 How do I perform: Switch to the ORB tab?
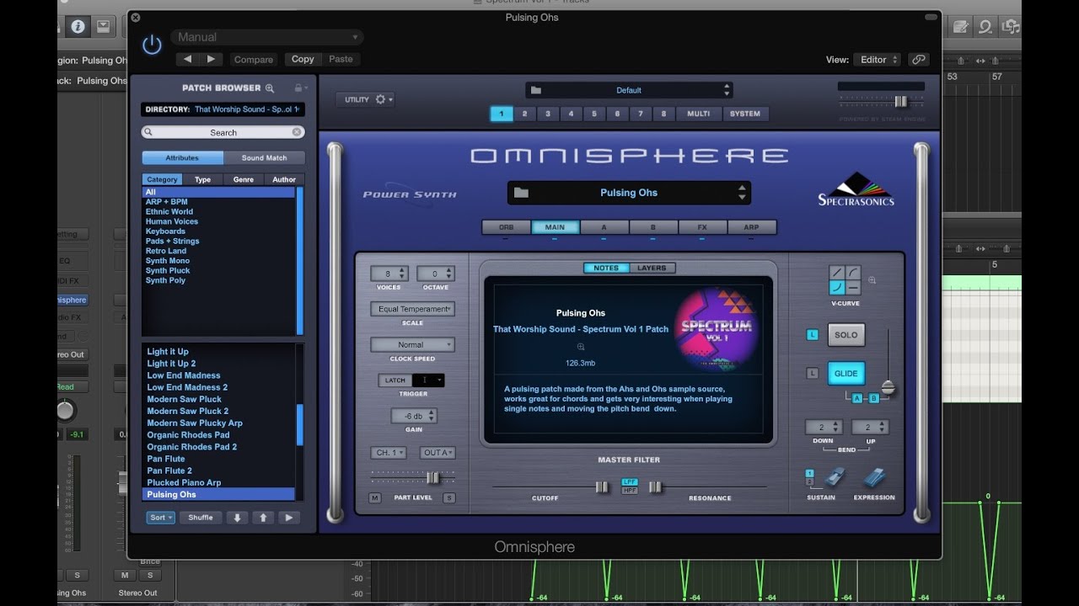(x=506, y=227)
